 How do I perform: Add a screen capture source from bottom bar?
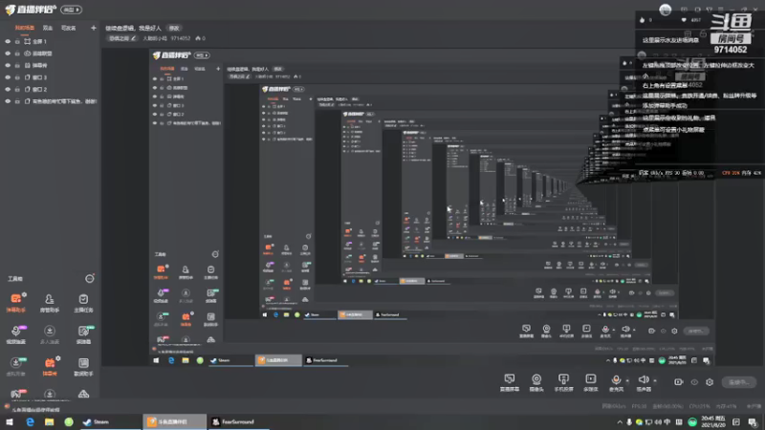[x=510, y=382]
